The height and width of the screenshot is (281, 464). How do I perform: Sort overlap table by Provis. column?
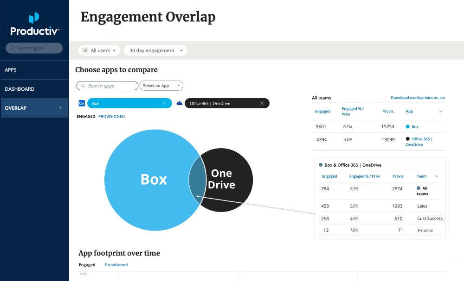tap(398, 176)
